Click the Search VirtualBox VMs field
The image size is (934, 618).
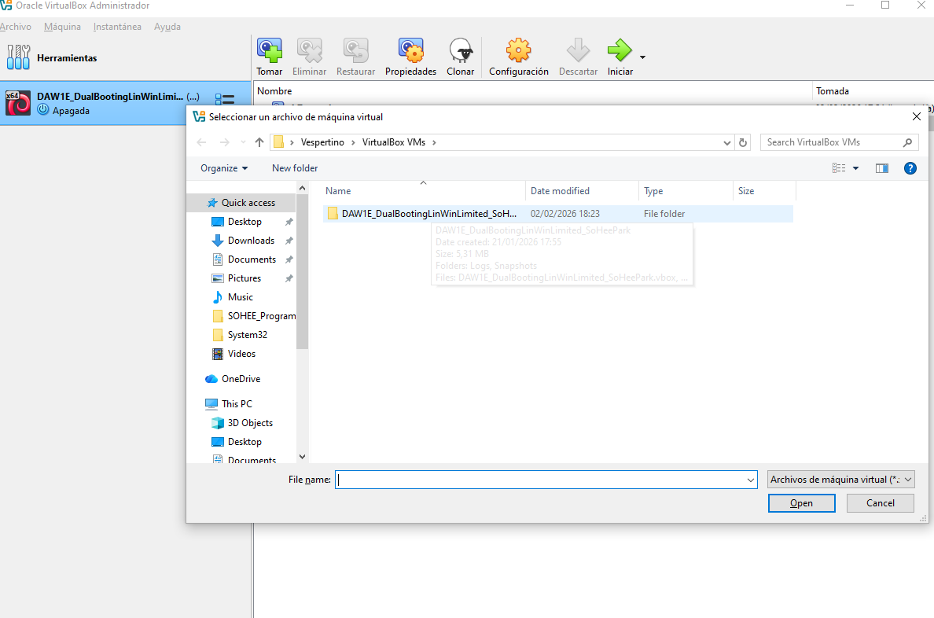point(839,142)
